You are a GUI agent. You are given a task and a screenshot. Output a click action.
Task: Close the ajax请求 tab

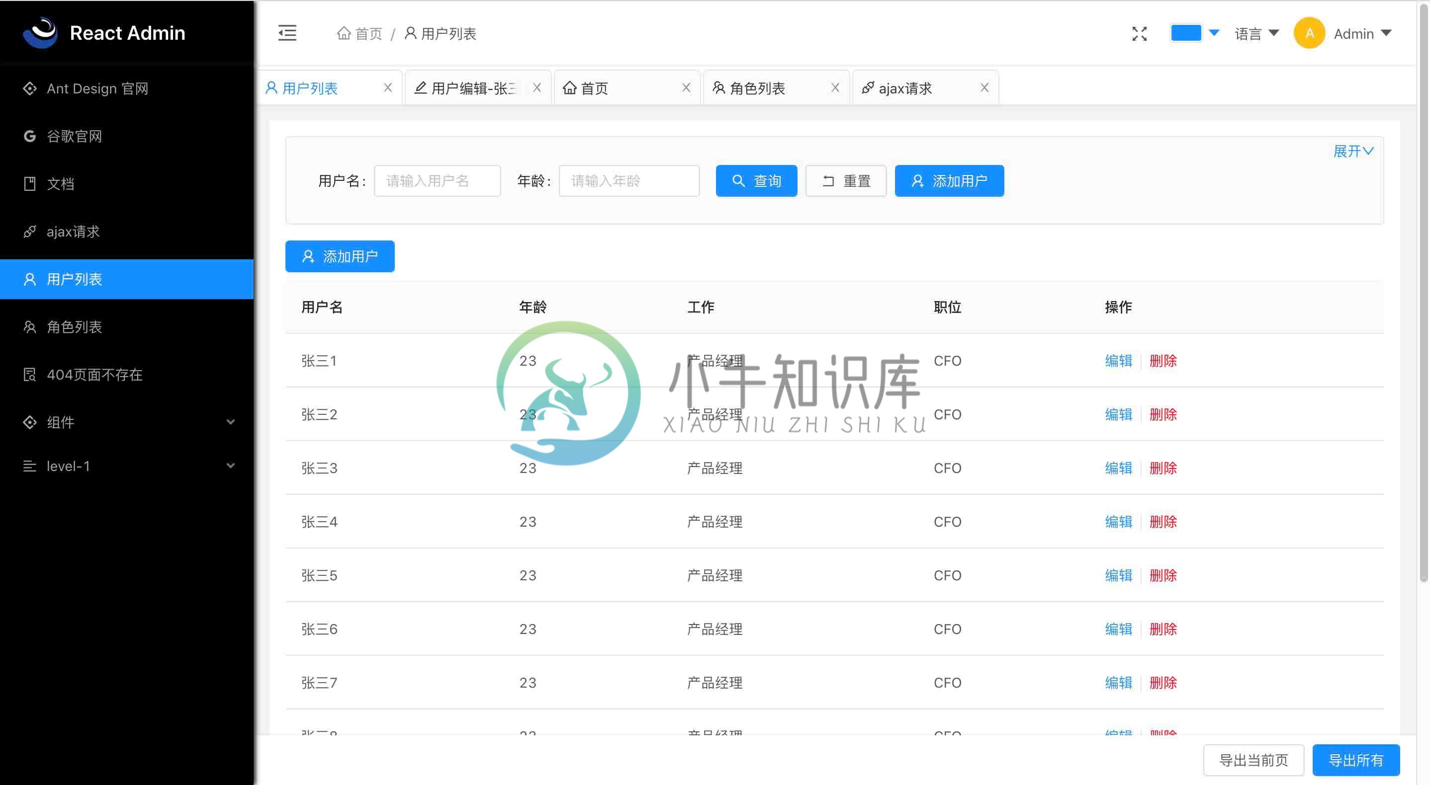[x=984, y=87]
